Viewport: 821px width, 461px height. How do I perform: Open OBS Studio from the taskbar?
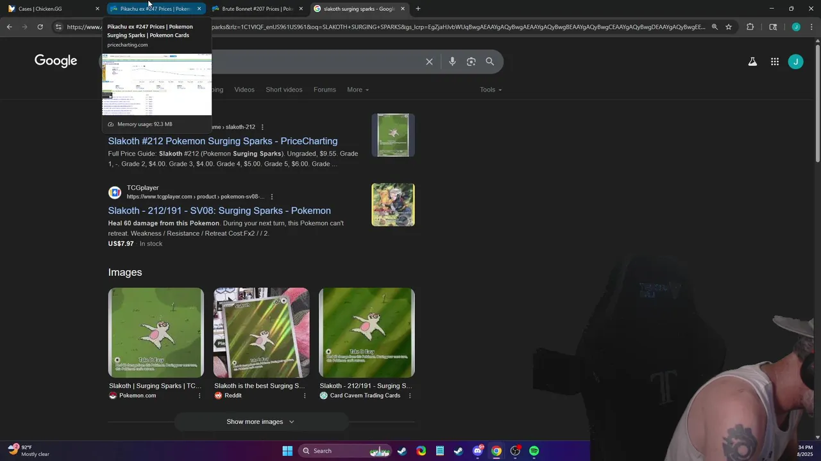[x=515, y=451]
